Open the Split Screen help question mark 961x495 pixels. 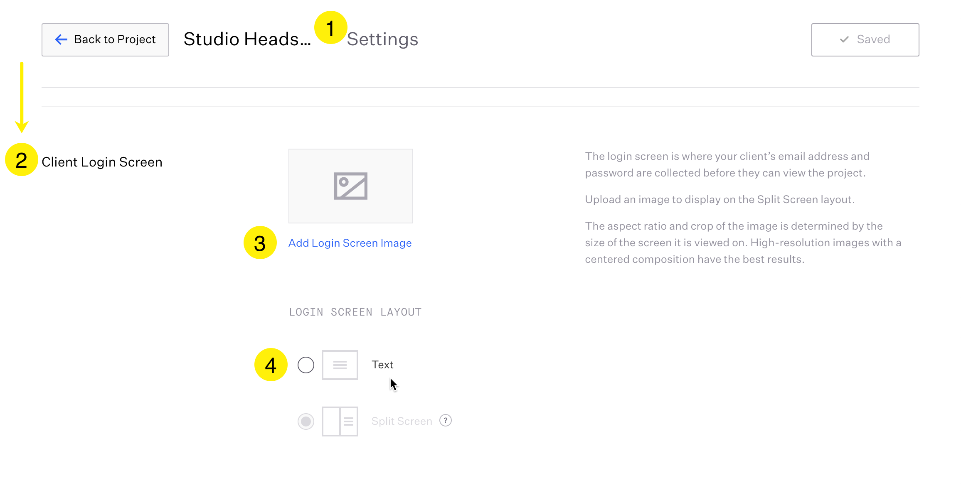[x=446, y=421]
